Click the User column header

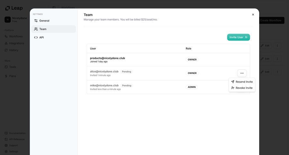93,49
